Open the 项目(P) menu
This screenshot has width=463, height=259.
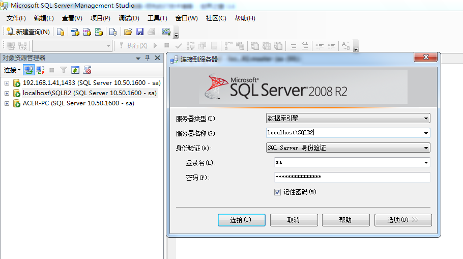pyautogui.click(x=100, y=18)
